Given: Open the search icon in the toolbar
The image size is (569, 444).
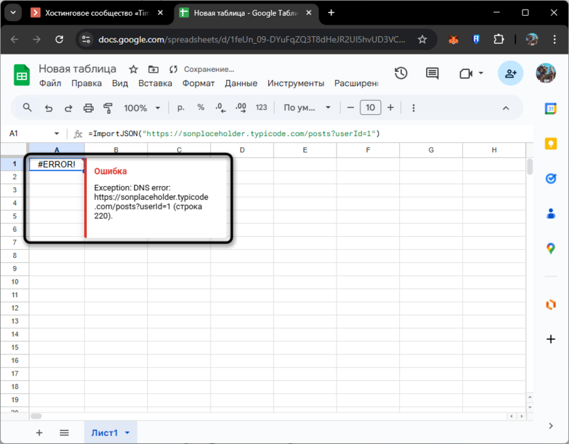Looking at the screenshot, I should 27,107.
